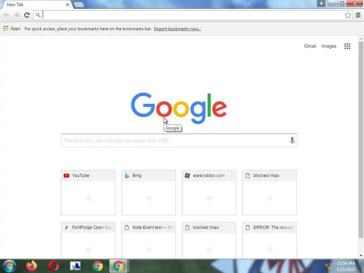The width and height of the screenshot is (364, 273).
Task: Open the Gmail link
Action: (x=310, y=46)
